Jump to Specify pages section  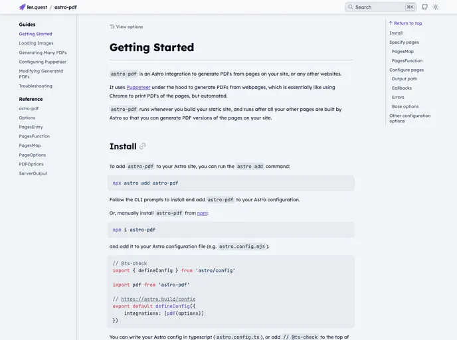pyautogui.click(x=404, y=42)
